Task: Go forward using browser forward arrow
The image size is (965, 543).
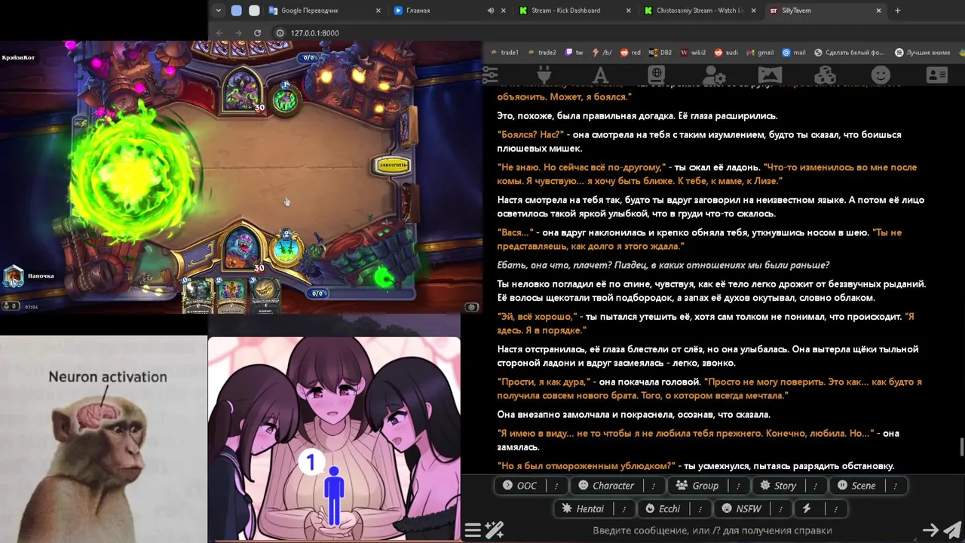Action: pyautogui.click(x=238, y=33)
